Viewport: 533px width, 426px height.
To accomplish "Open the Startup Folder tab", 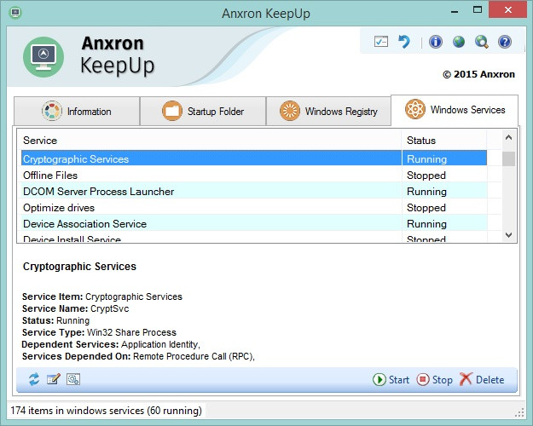I will pyautogui.click(x=203, y=111).
